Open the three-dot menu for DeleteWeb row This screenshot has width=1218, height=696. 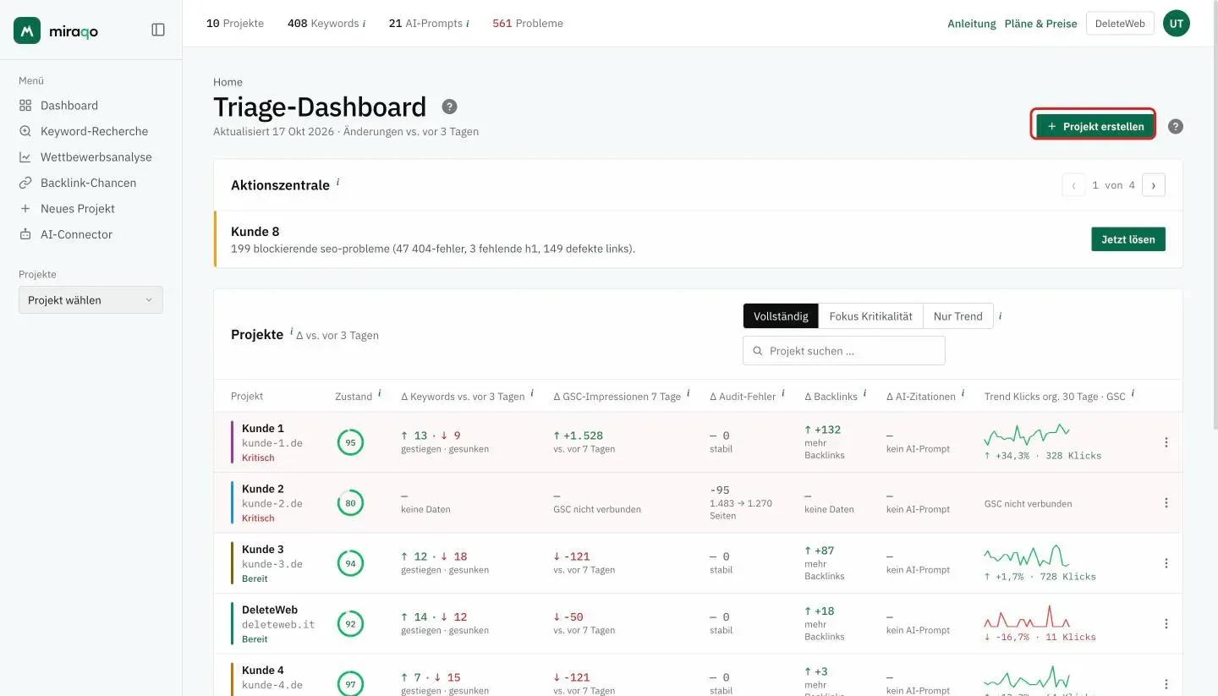tap(1166, 623)
